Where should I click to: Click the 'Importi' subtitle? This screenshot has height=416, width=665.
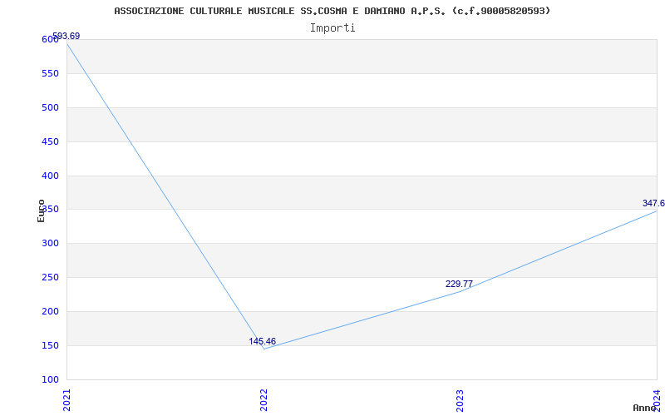tap(332, 28)
